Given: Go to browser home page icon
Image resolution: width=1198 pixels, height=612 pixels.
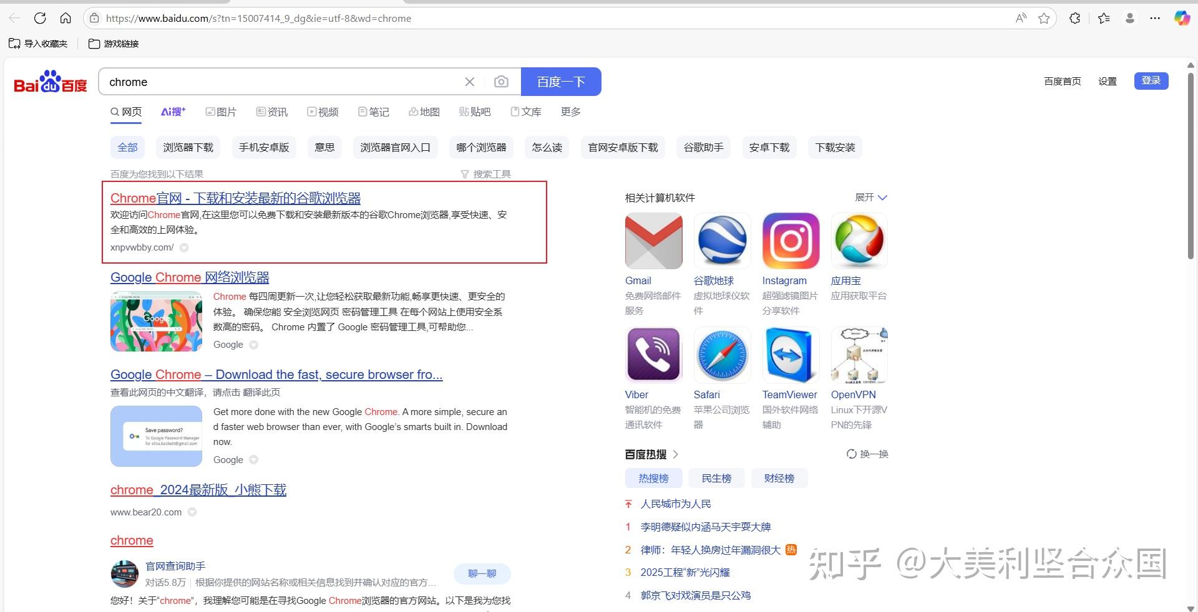Looking at the screenshot, I should coord(66,18).
